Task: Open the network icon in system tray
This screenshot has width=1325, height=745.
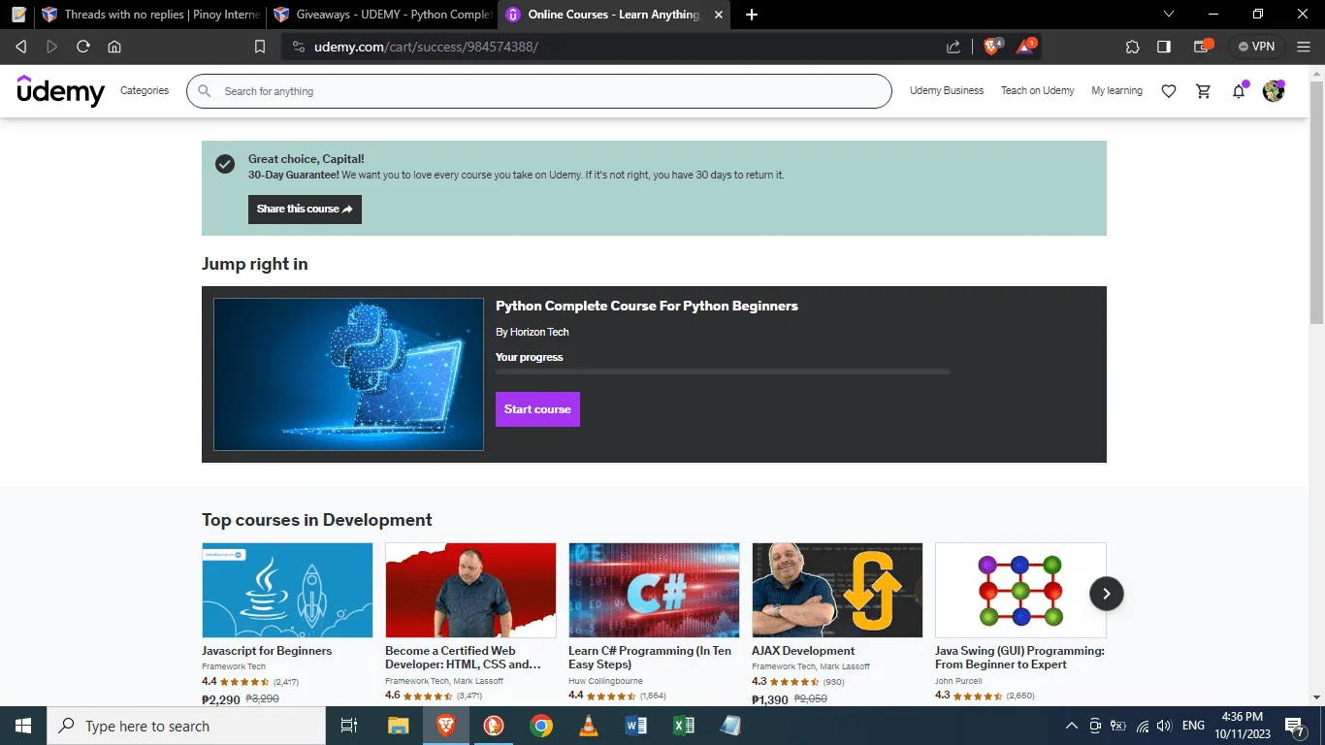Action: (1142, 726)
